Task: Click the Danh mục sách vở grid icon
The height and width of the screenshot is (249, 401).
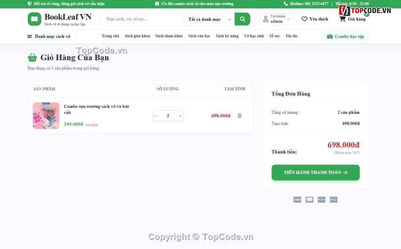Action: [x=30, y=36]
